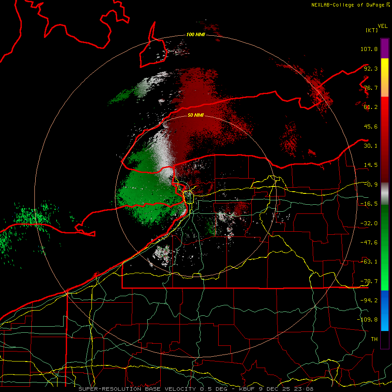Click the -47.6 legend value

coord(369,243)
